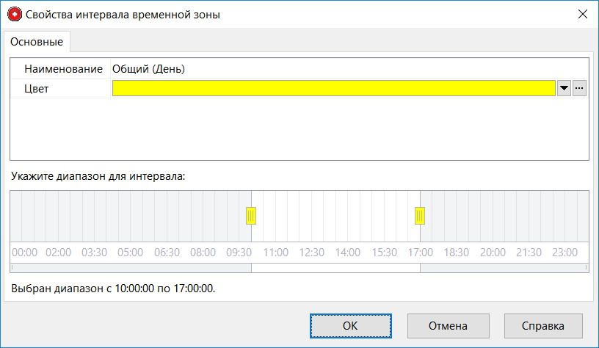
Task: Click the yellow color swatch field
Action: point(333,88)
